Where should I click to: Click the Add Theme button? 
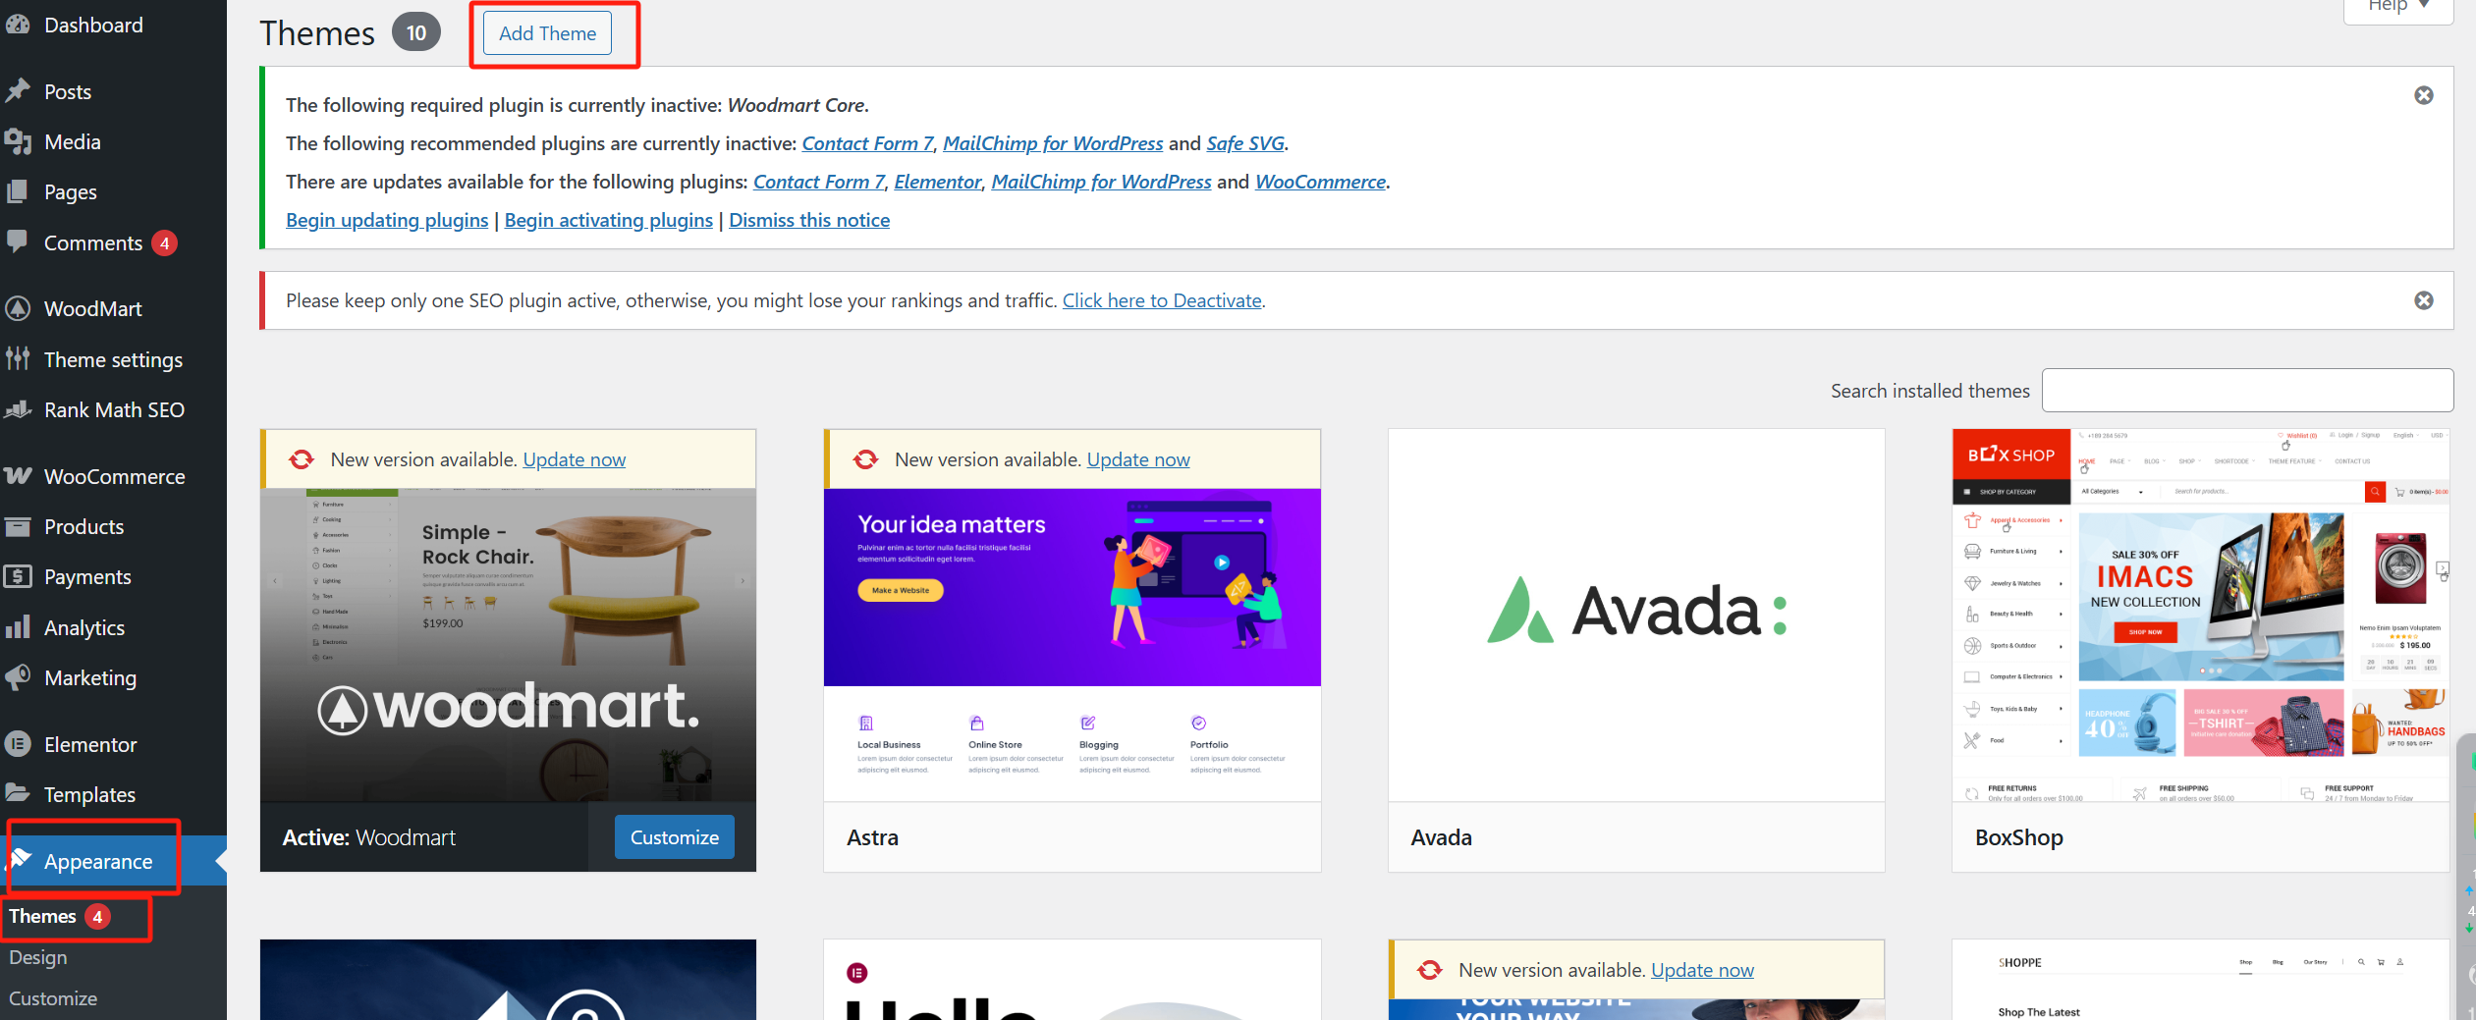(x=547, y=33)
